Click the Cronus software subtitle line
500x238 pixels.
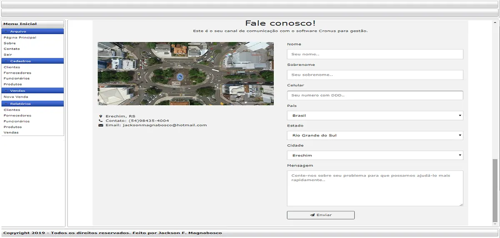tap(280, 31)
